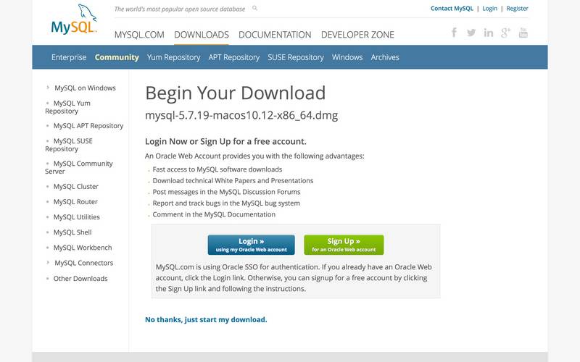Click 'Fast access to MySQL software downloads' text
The width and height of the screenshot is (580, 362).
pyautogui.click(x=217, y=169)
